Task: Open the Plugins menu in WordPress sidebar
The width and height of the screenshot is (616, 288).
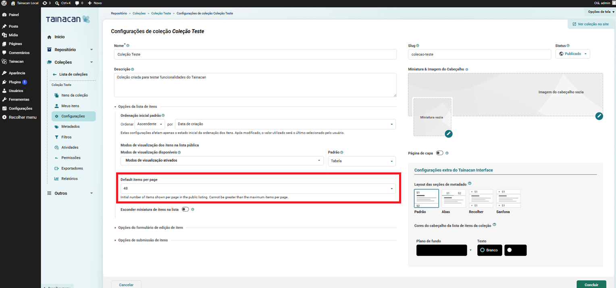Action: [15, 82]
